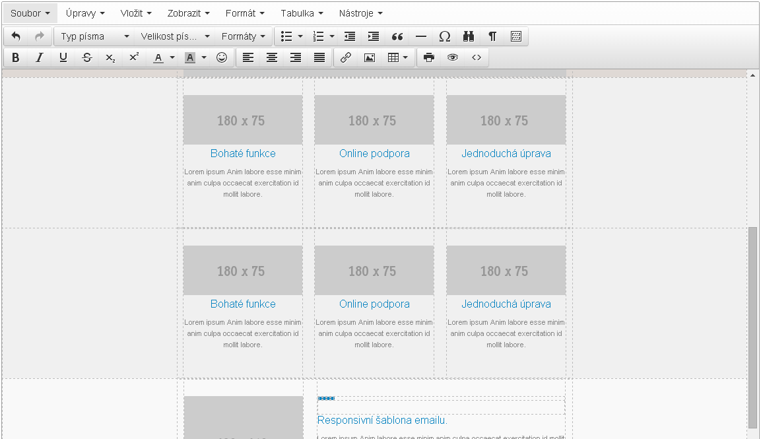761x439 pixels.
Task: Click the Undo arrow icon
Action: coord(16,36)
